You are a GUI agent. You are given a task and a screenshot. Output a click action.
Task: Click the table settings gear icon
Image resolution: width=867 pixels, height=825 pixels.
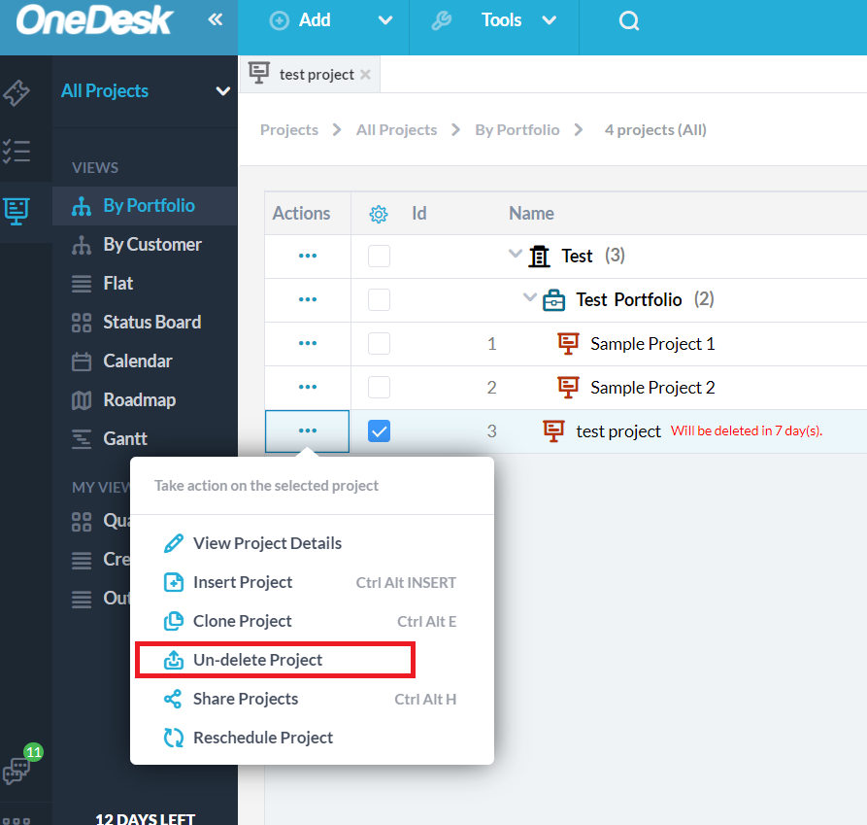tap(379, 214)
